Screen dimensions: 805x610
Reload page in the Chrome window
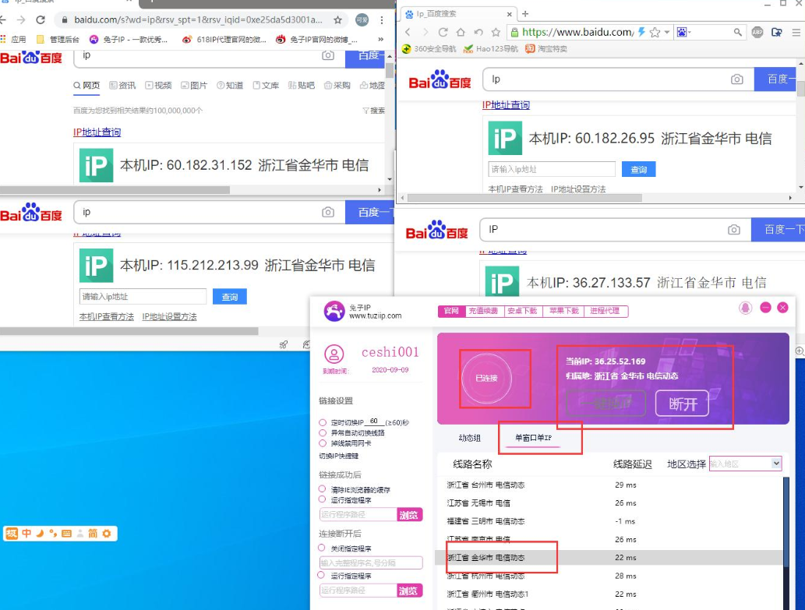41,20
